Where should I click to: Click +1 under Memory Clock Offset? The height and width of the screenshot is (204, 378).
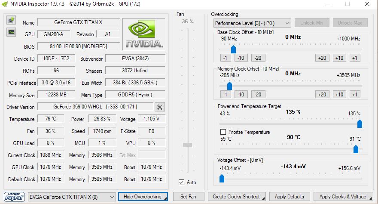point(355,94)
